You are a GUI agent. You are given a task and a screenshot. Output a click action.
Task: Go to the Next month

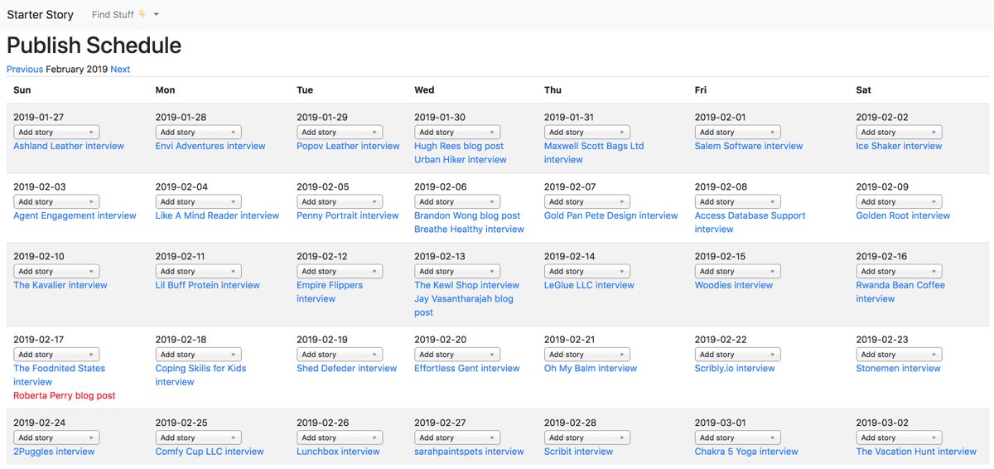point(120,70)
